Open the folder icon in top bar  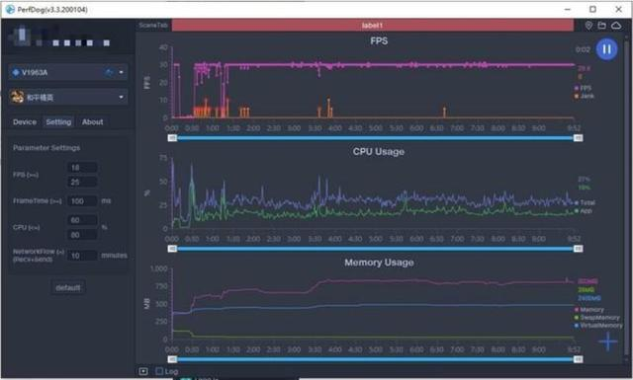pos(602,26)
